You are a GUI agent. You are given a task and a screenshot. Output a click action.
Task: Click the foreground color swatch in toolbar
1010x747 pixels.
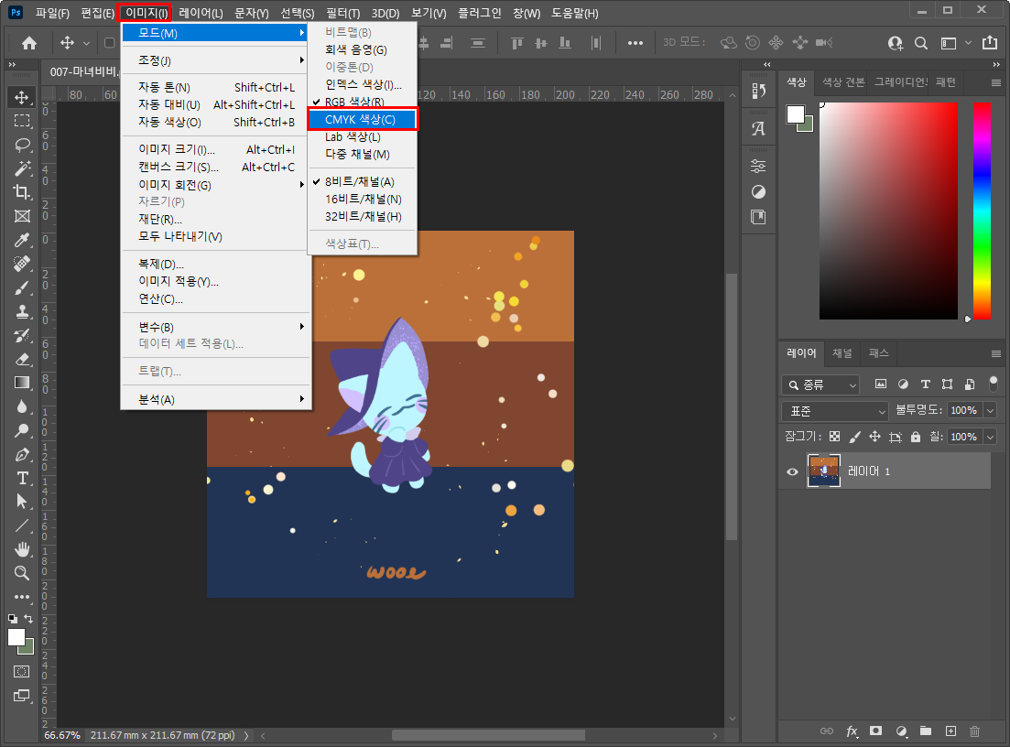[x=16, y=637]
